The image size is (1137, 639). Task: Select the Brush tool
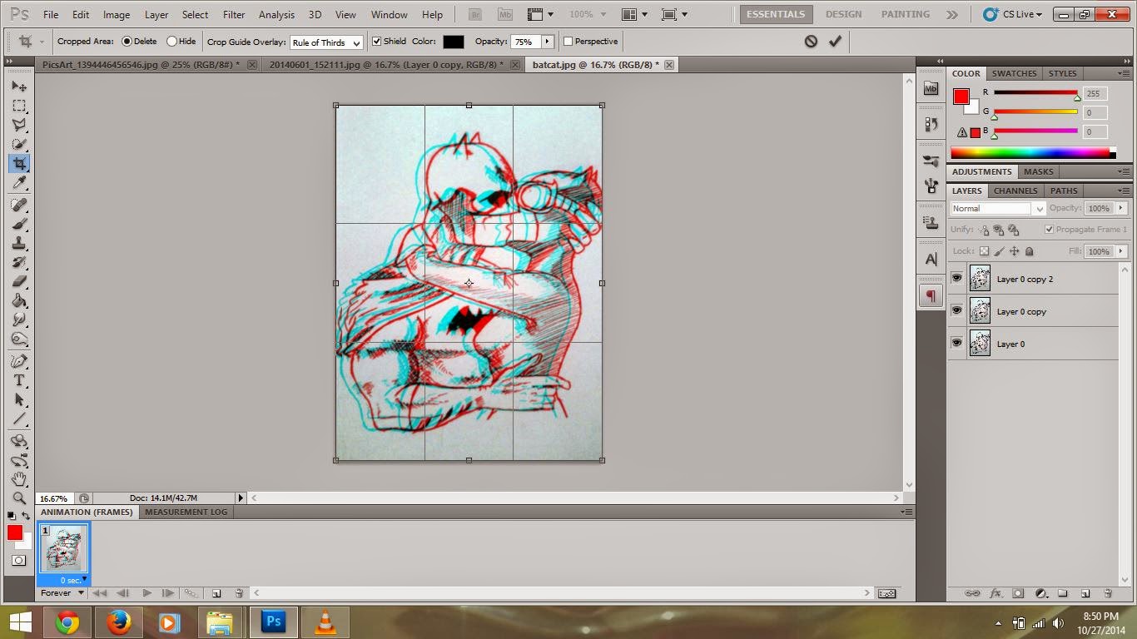click(x=19, y=224)
